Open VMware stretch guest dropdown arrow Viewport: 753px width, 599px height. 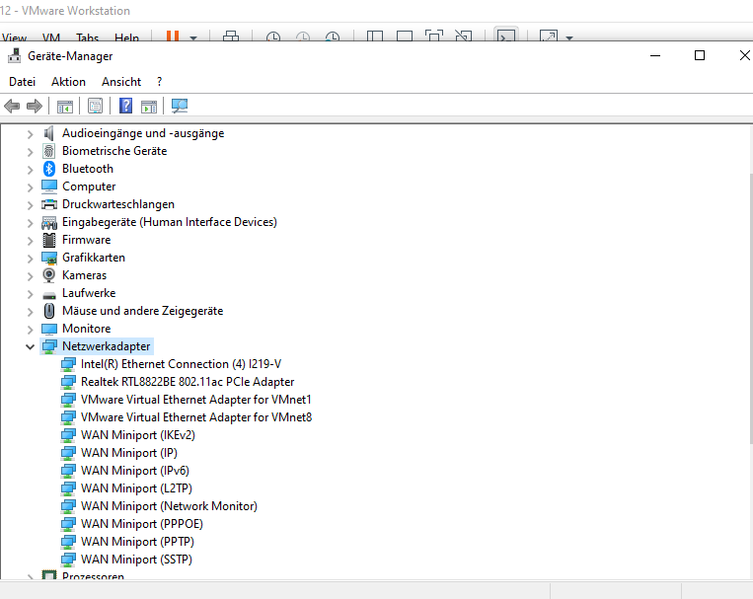(x=569, y=37)
